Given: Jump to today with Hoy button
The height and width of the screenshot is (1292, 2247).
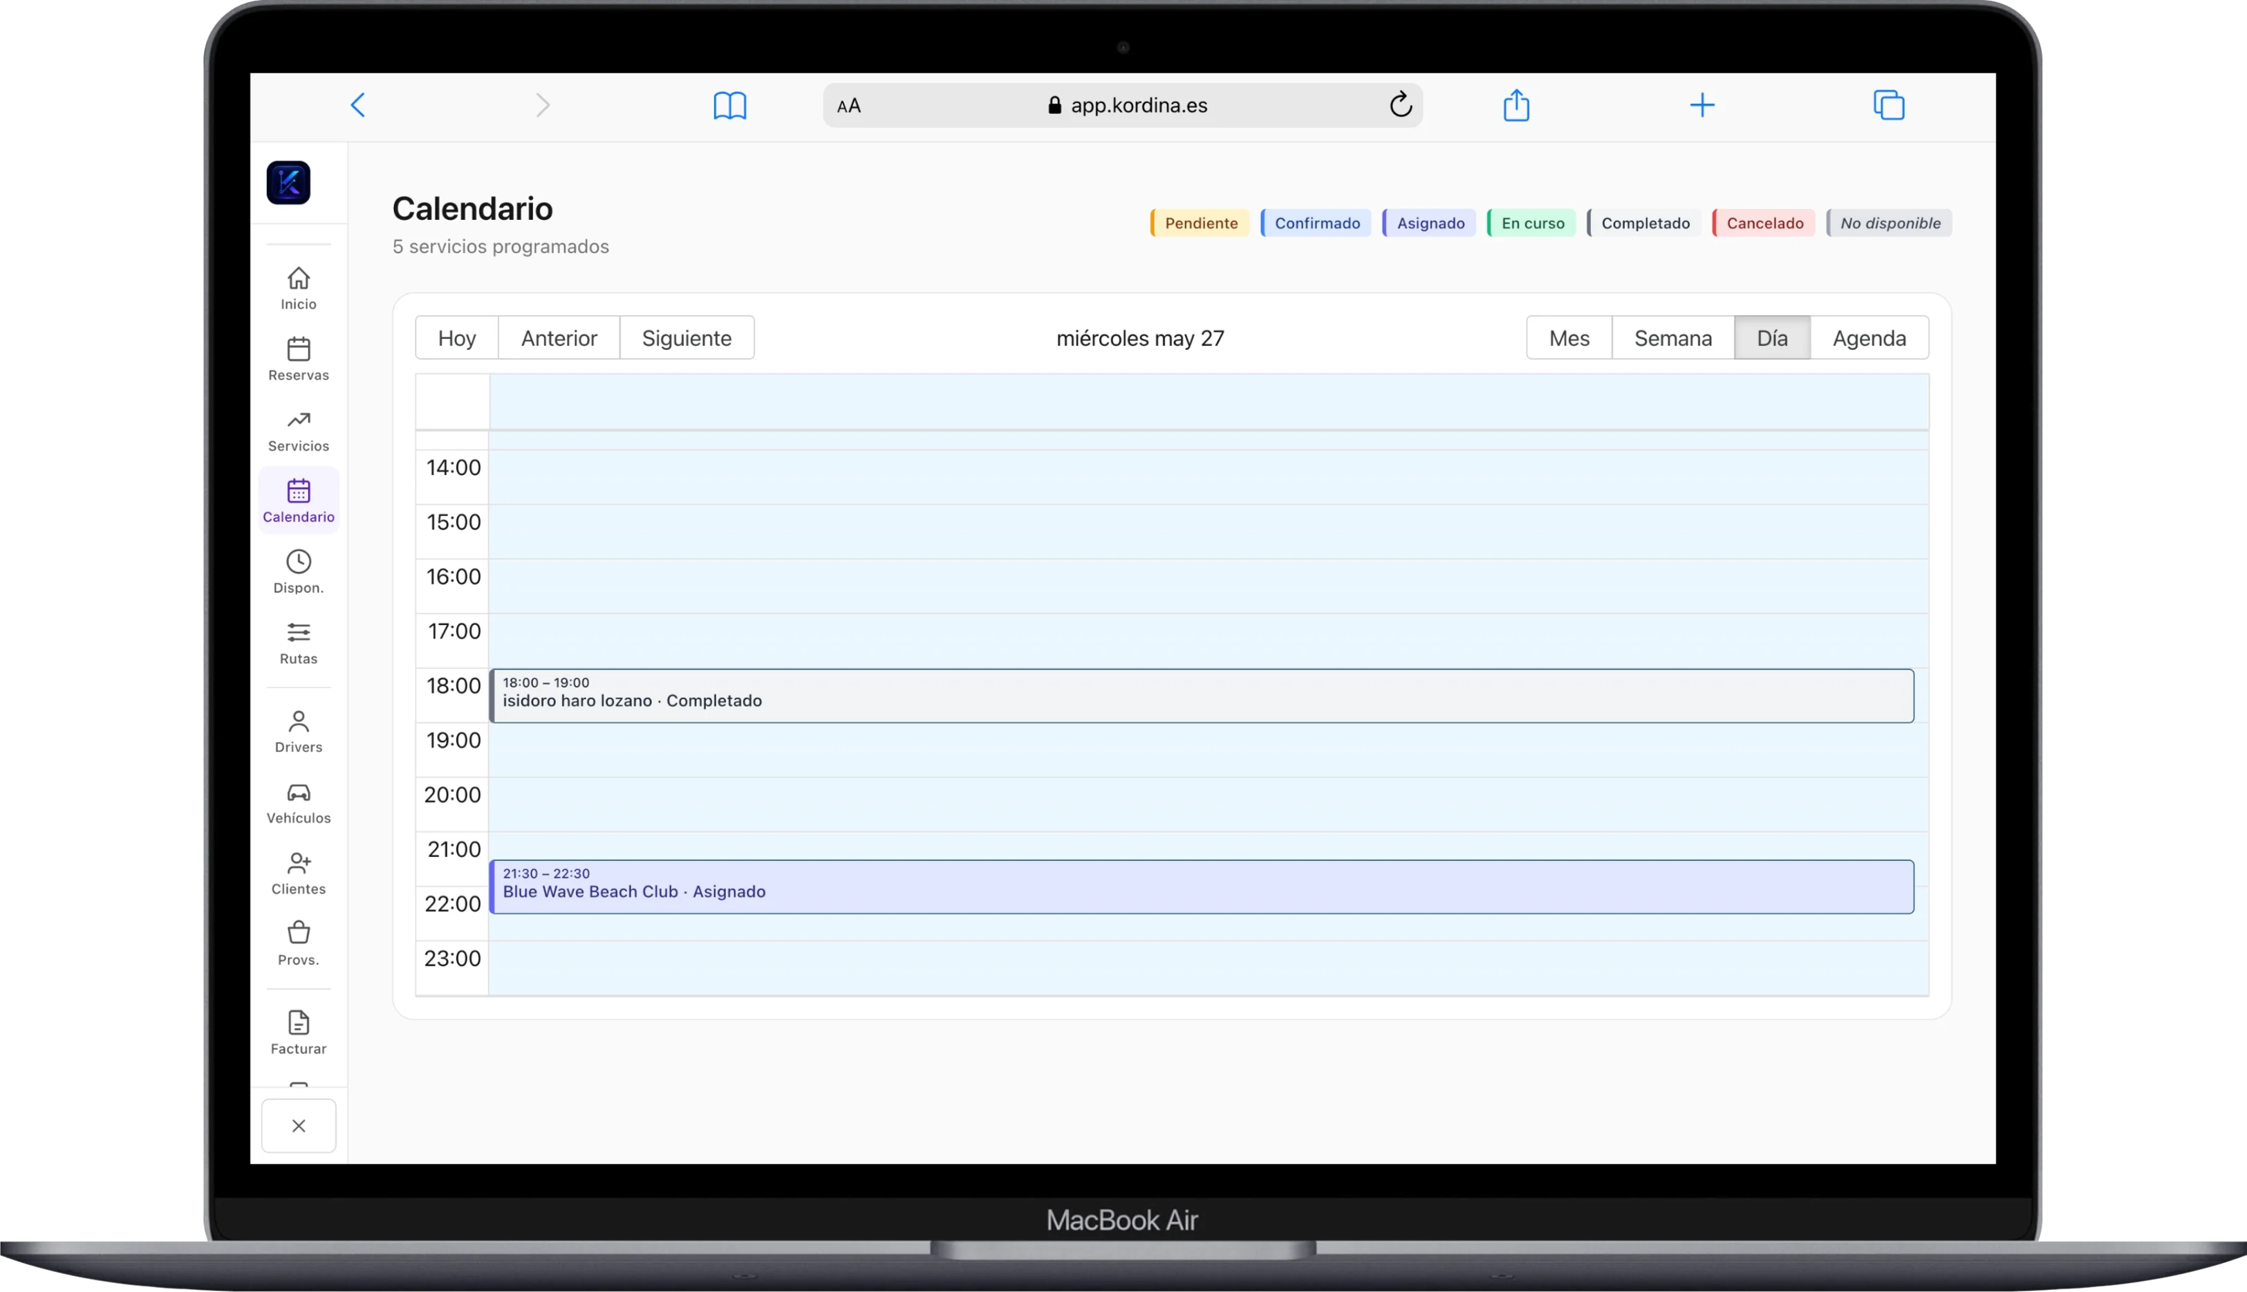Looking at the screenshot, I should point(457,338).
